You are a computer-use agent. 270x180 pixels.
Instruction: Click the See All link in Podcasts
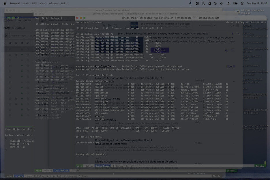click(x=231, y=66)
